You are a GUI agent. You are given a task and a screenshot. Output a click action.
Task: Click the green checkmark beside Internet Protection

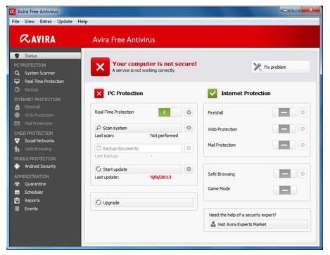point(212,93)
